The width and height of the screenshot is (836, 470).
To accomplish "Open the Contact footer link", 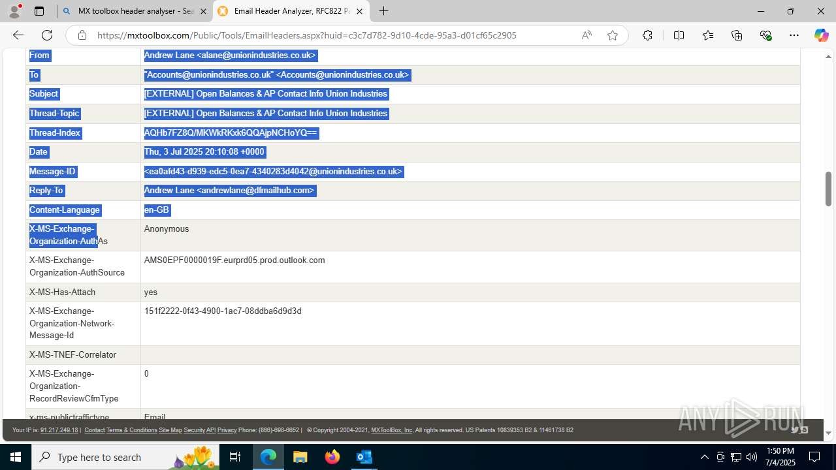I will click(x=94, y=430).
